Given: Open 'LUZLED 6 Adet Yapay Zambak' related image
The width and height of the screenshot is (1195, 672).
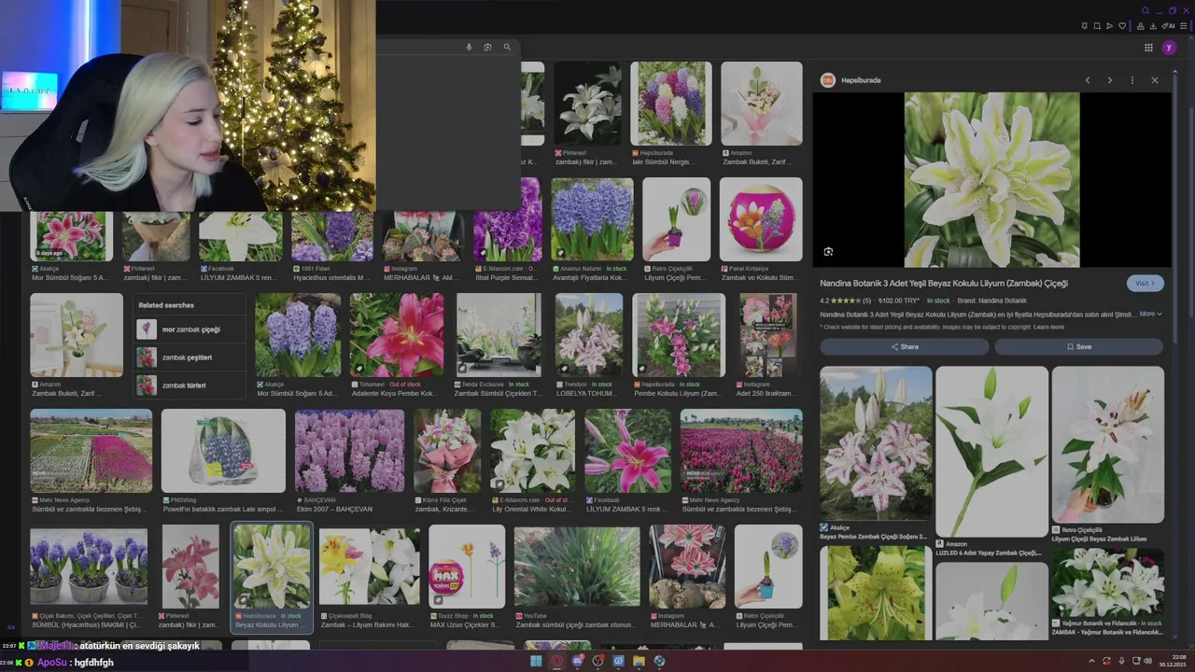Looking at the screenshot, I should [x=991, y=451].
